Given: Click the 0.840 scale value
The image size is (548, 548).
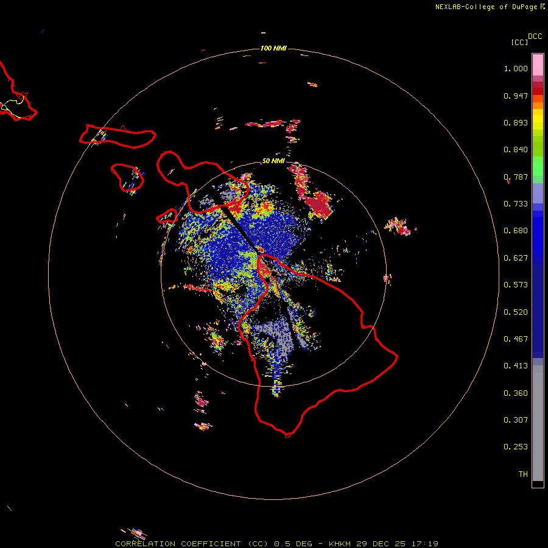Looking at the screenshot, I should 516,150.
